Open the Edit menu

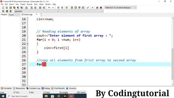(x=6, y=4)
